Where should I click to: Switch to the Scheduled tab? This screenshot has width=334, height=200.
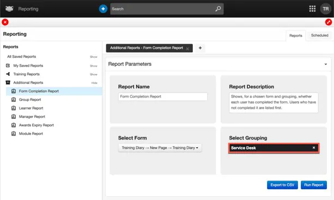[319, 35]
